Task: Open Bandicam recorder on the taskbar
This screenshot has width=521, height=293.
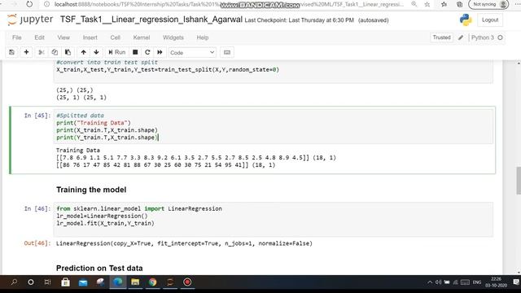Action: (187, 282)
